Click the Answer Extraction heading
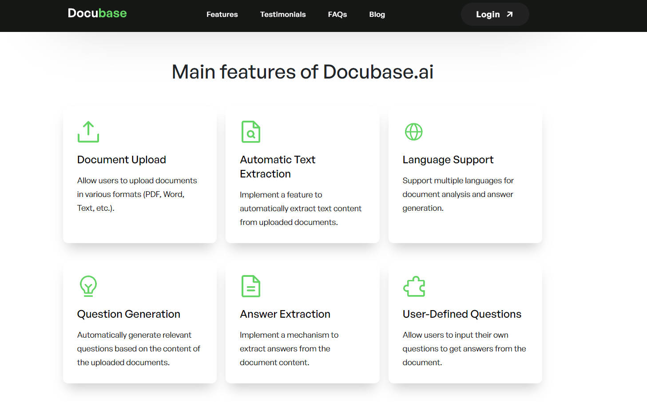This screenshot has height=402, width=647. pos(285,314)
